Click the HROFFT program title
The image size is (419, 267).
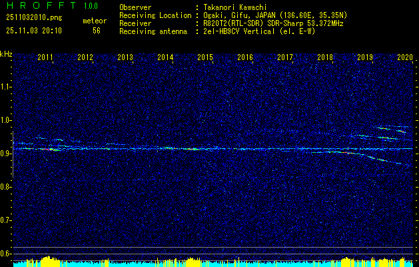[41, 5]
